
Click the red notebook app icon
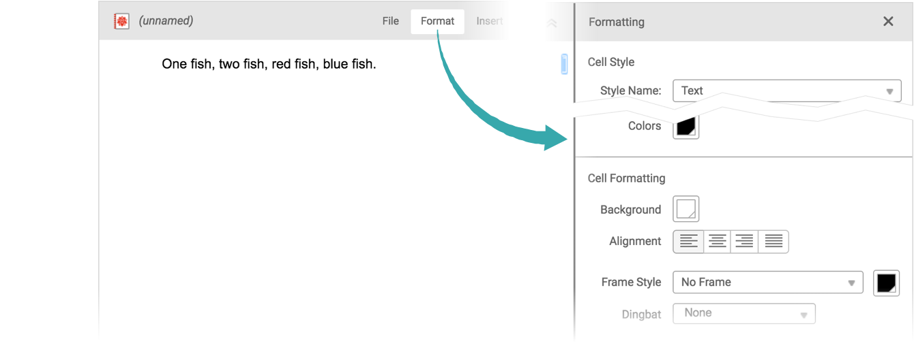pos(121,22)
